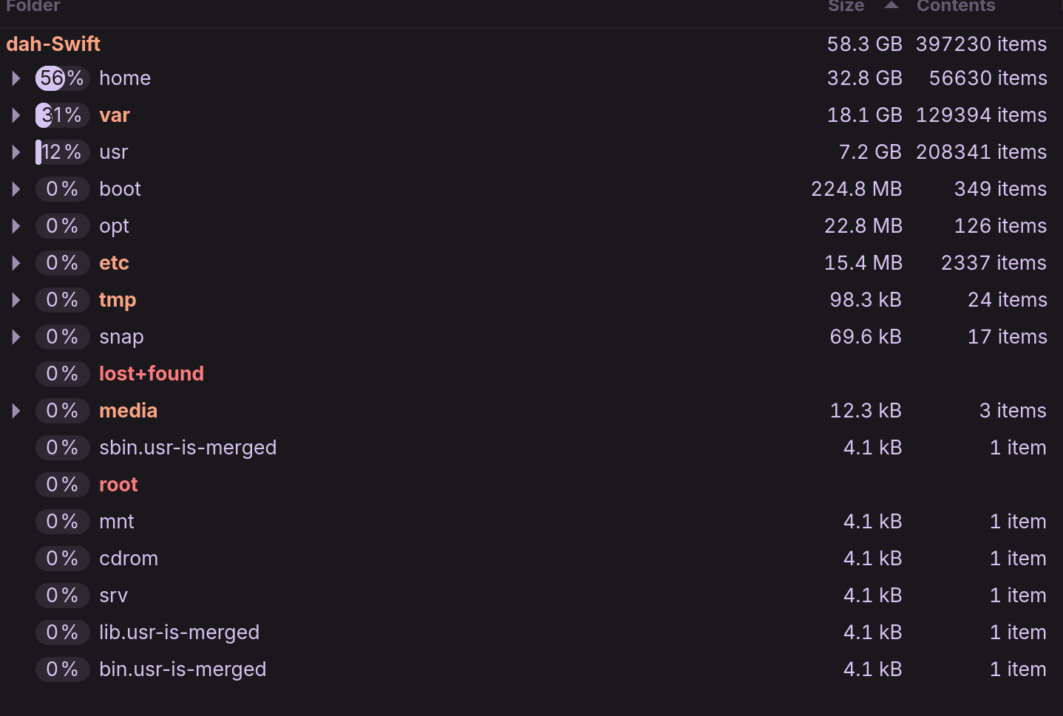Select the dah-Swift root row
1063x716 pixels.
coord(53,44)
